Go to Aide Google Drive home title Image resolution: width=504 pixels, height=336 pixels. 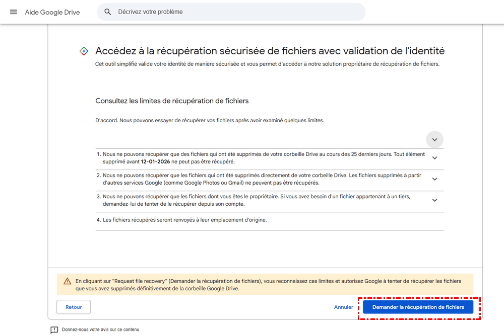(52, 12)
